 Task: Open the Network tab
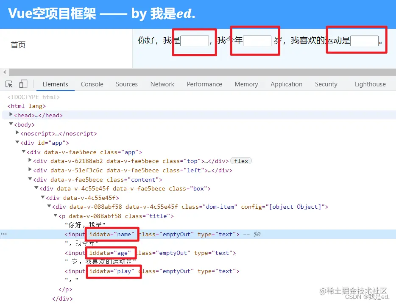point(162,84)
